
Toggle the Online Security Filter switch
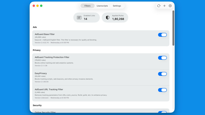(x=162, y=112)
